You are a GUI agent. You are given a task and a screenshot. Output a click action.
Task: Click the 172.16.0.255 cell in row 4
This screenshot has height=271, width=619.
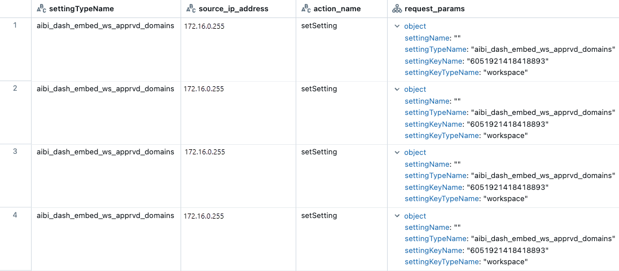[204, 216]
